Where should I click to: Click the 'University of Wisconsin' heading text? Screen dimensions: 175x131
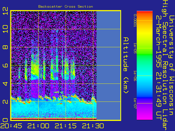[172, 65]
